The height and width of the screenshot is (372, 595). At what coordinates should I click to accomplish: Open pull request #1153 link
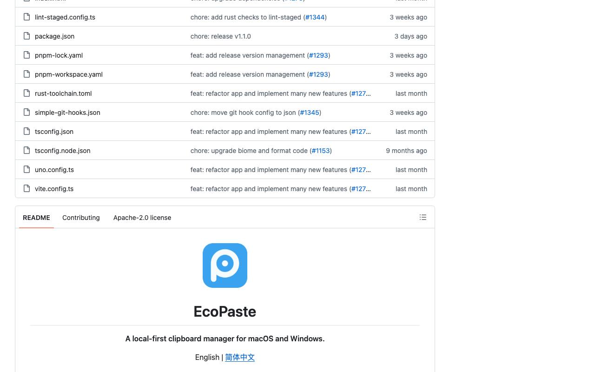point(321,151)
